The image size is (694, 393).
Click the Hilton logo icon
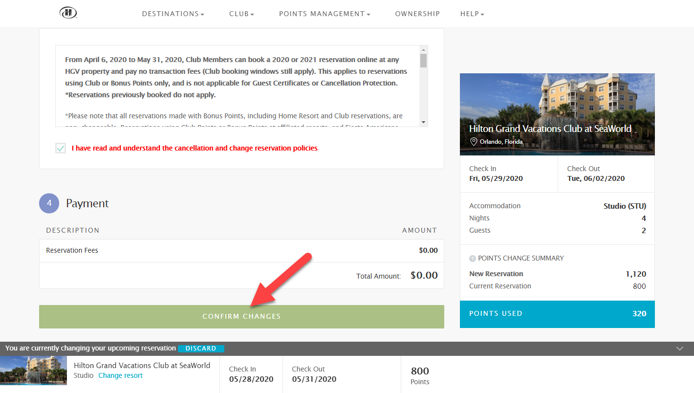coord(68,13)
